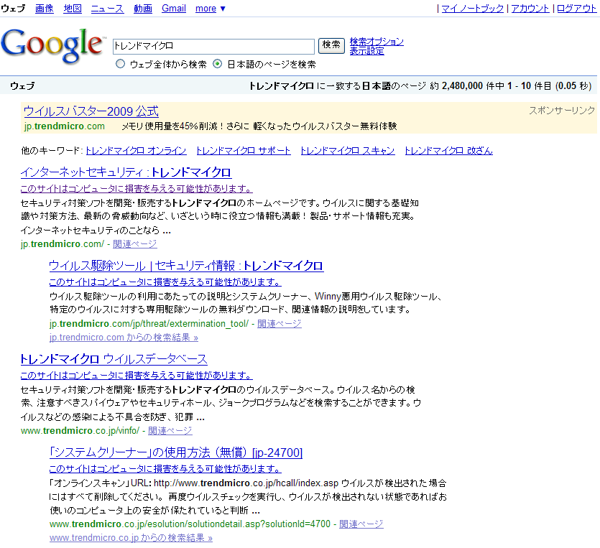The width and height of the screenshot is (600, 548).
Task: Click jp.trendmicro.com からの検索結果 link
Action: coord(124,338)
